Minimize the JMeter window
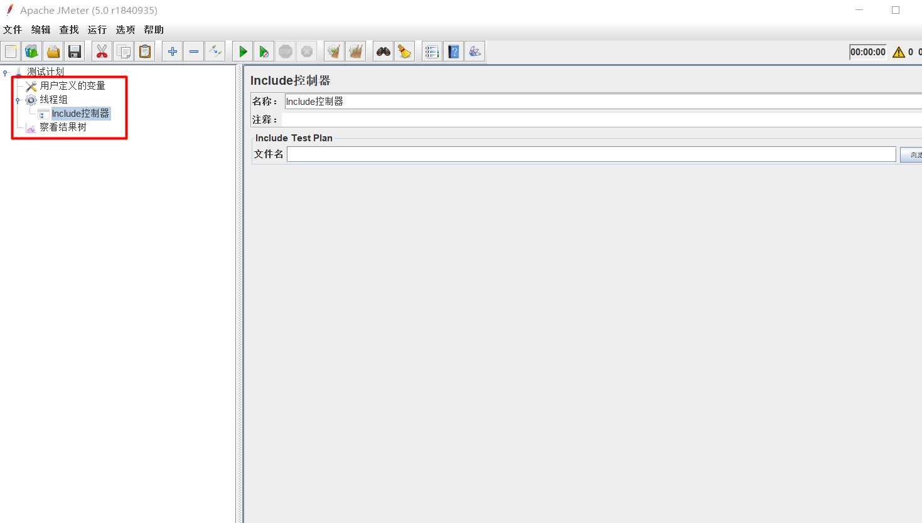Screen dimensions: 922x523 point(859,10)
